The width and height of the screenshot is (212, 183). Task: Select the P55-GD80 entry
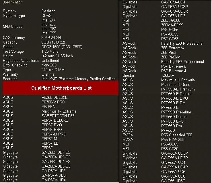(x=170, y=149)
